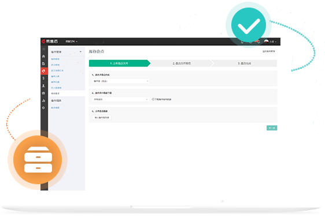325x216 pixels.
Task: Click the document icon in the dark sidebar
Action: point(43,64)
